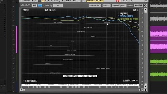Click the МУЖСКОЙ ГОЛОС range label
167x94 pixels.
(81, 32)
